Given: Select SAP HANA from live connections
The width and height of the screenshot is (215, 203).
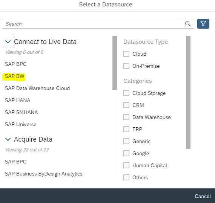Looking at the screenshot, I should (18, 100).
